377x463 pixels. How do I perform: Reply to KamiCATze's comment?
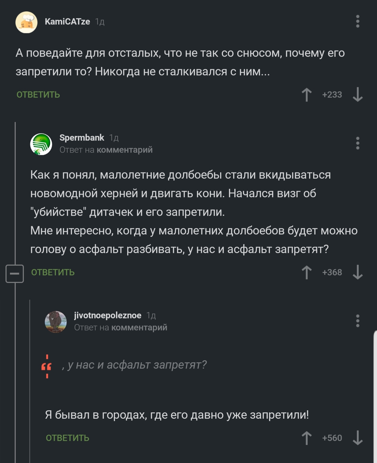38,95
